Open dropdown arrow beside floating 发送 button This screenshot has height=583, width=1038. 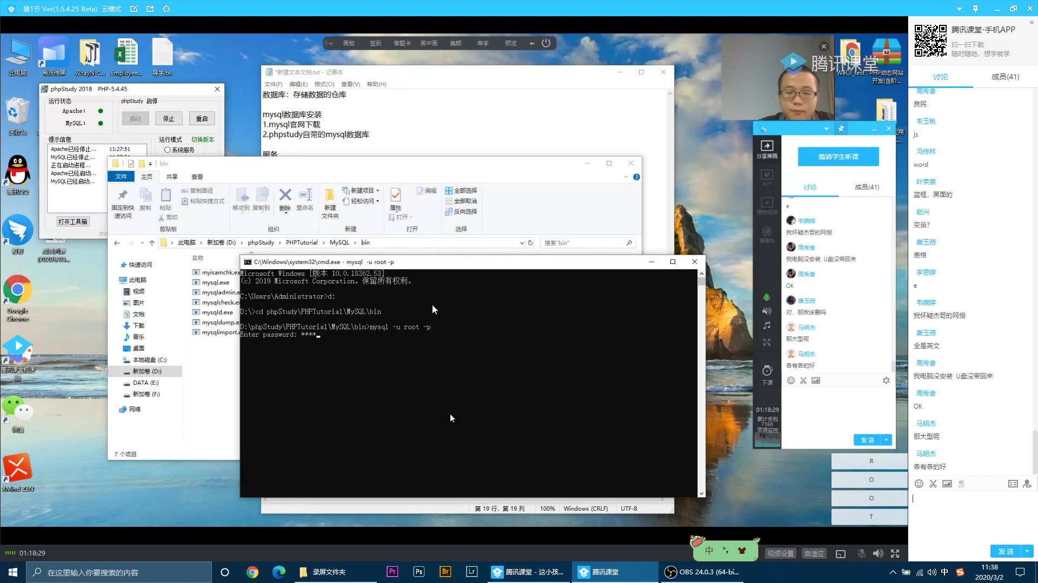886,440
